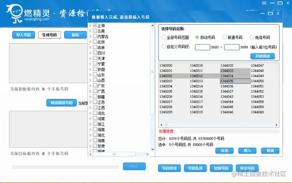Expand the 河南 tree node

tap(91, 119)
